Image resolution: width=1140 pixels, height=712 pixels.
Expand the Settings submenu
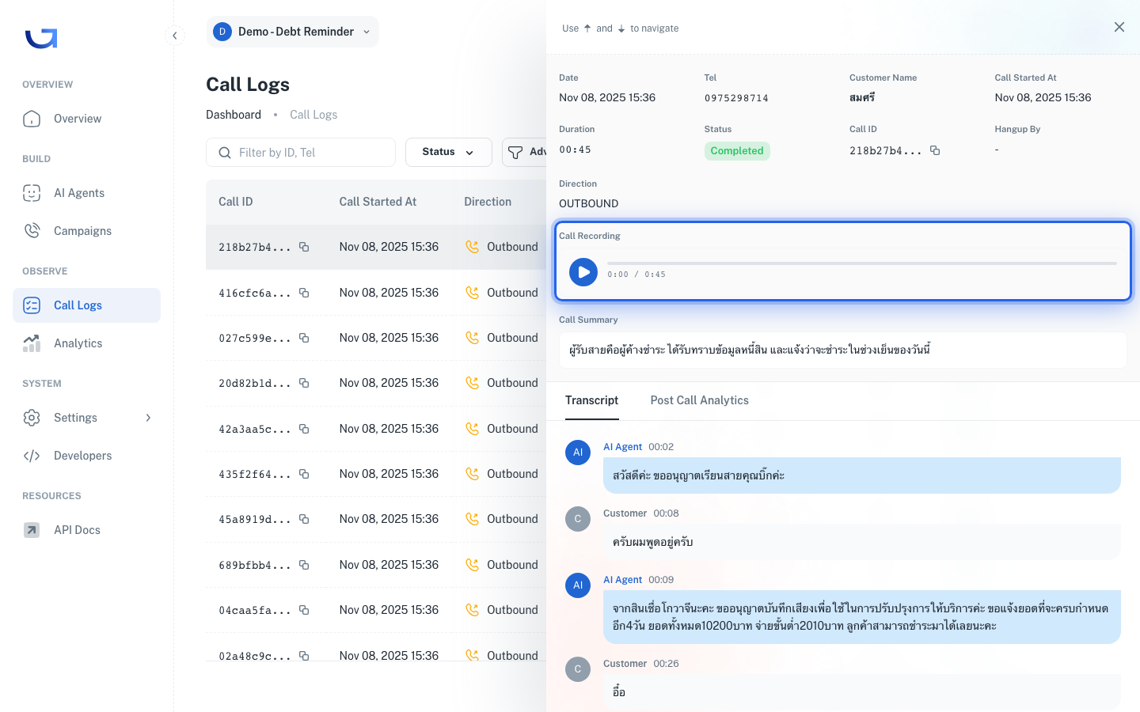[x=86, y=418]
